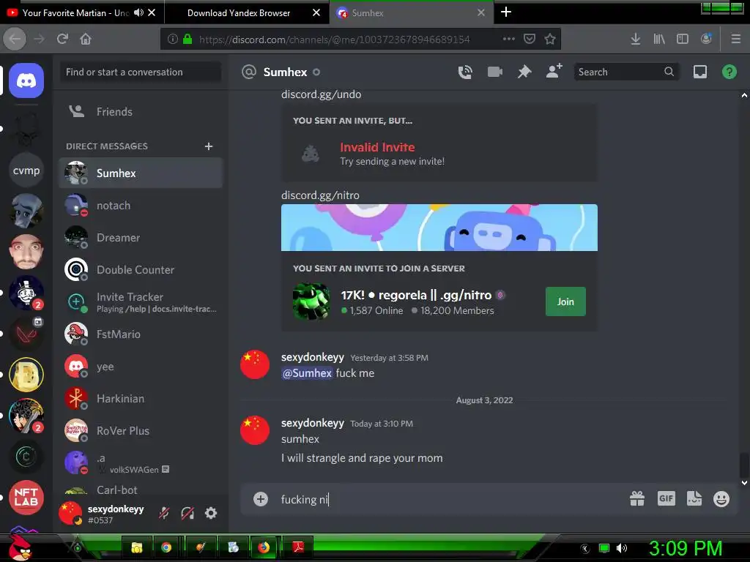Open user settings gear icon
The image size is (750, 562).
tap(211, 513)
